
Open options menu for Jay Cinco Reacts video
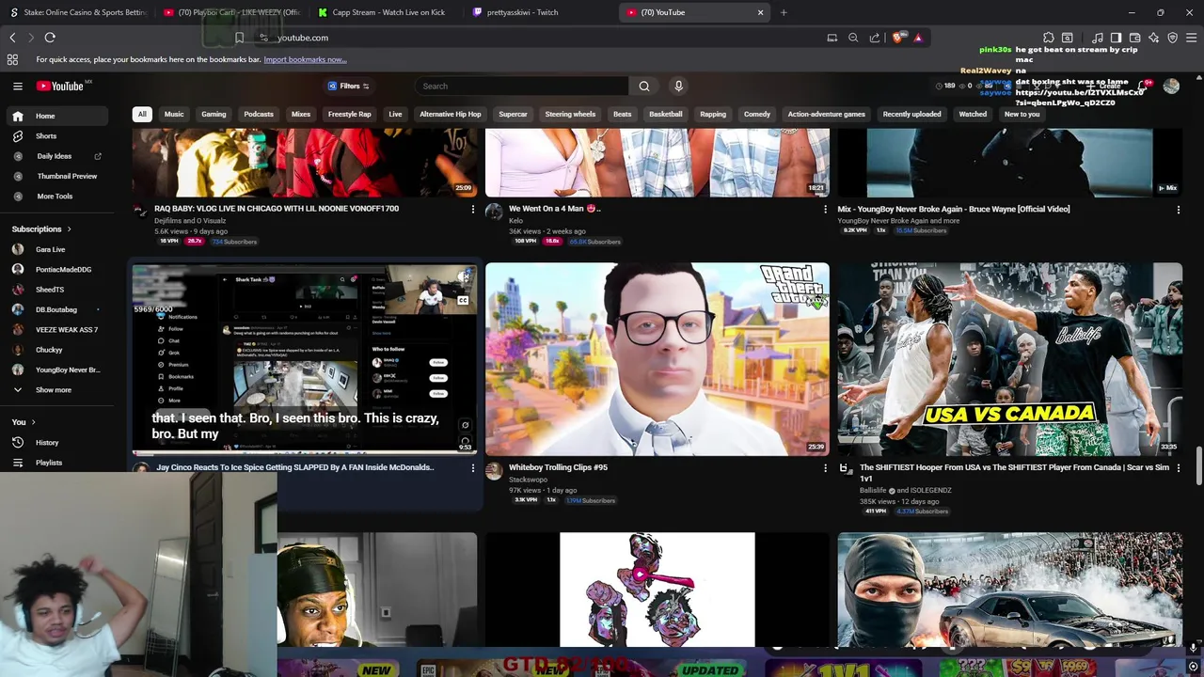473,467
